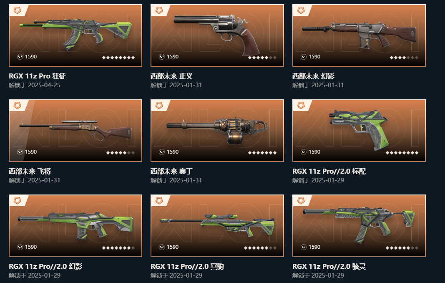Image resolution: width=445 pixels, height=283 pixels.
Task: Select the 西部未来 飞将 sniper card
Action: point(75,131)
